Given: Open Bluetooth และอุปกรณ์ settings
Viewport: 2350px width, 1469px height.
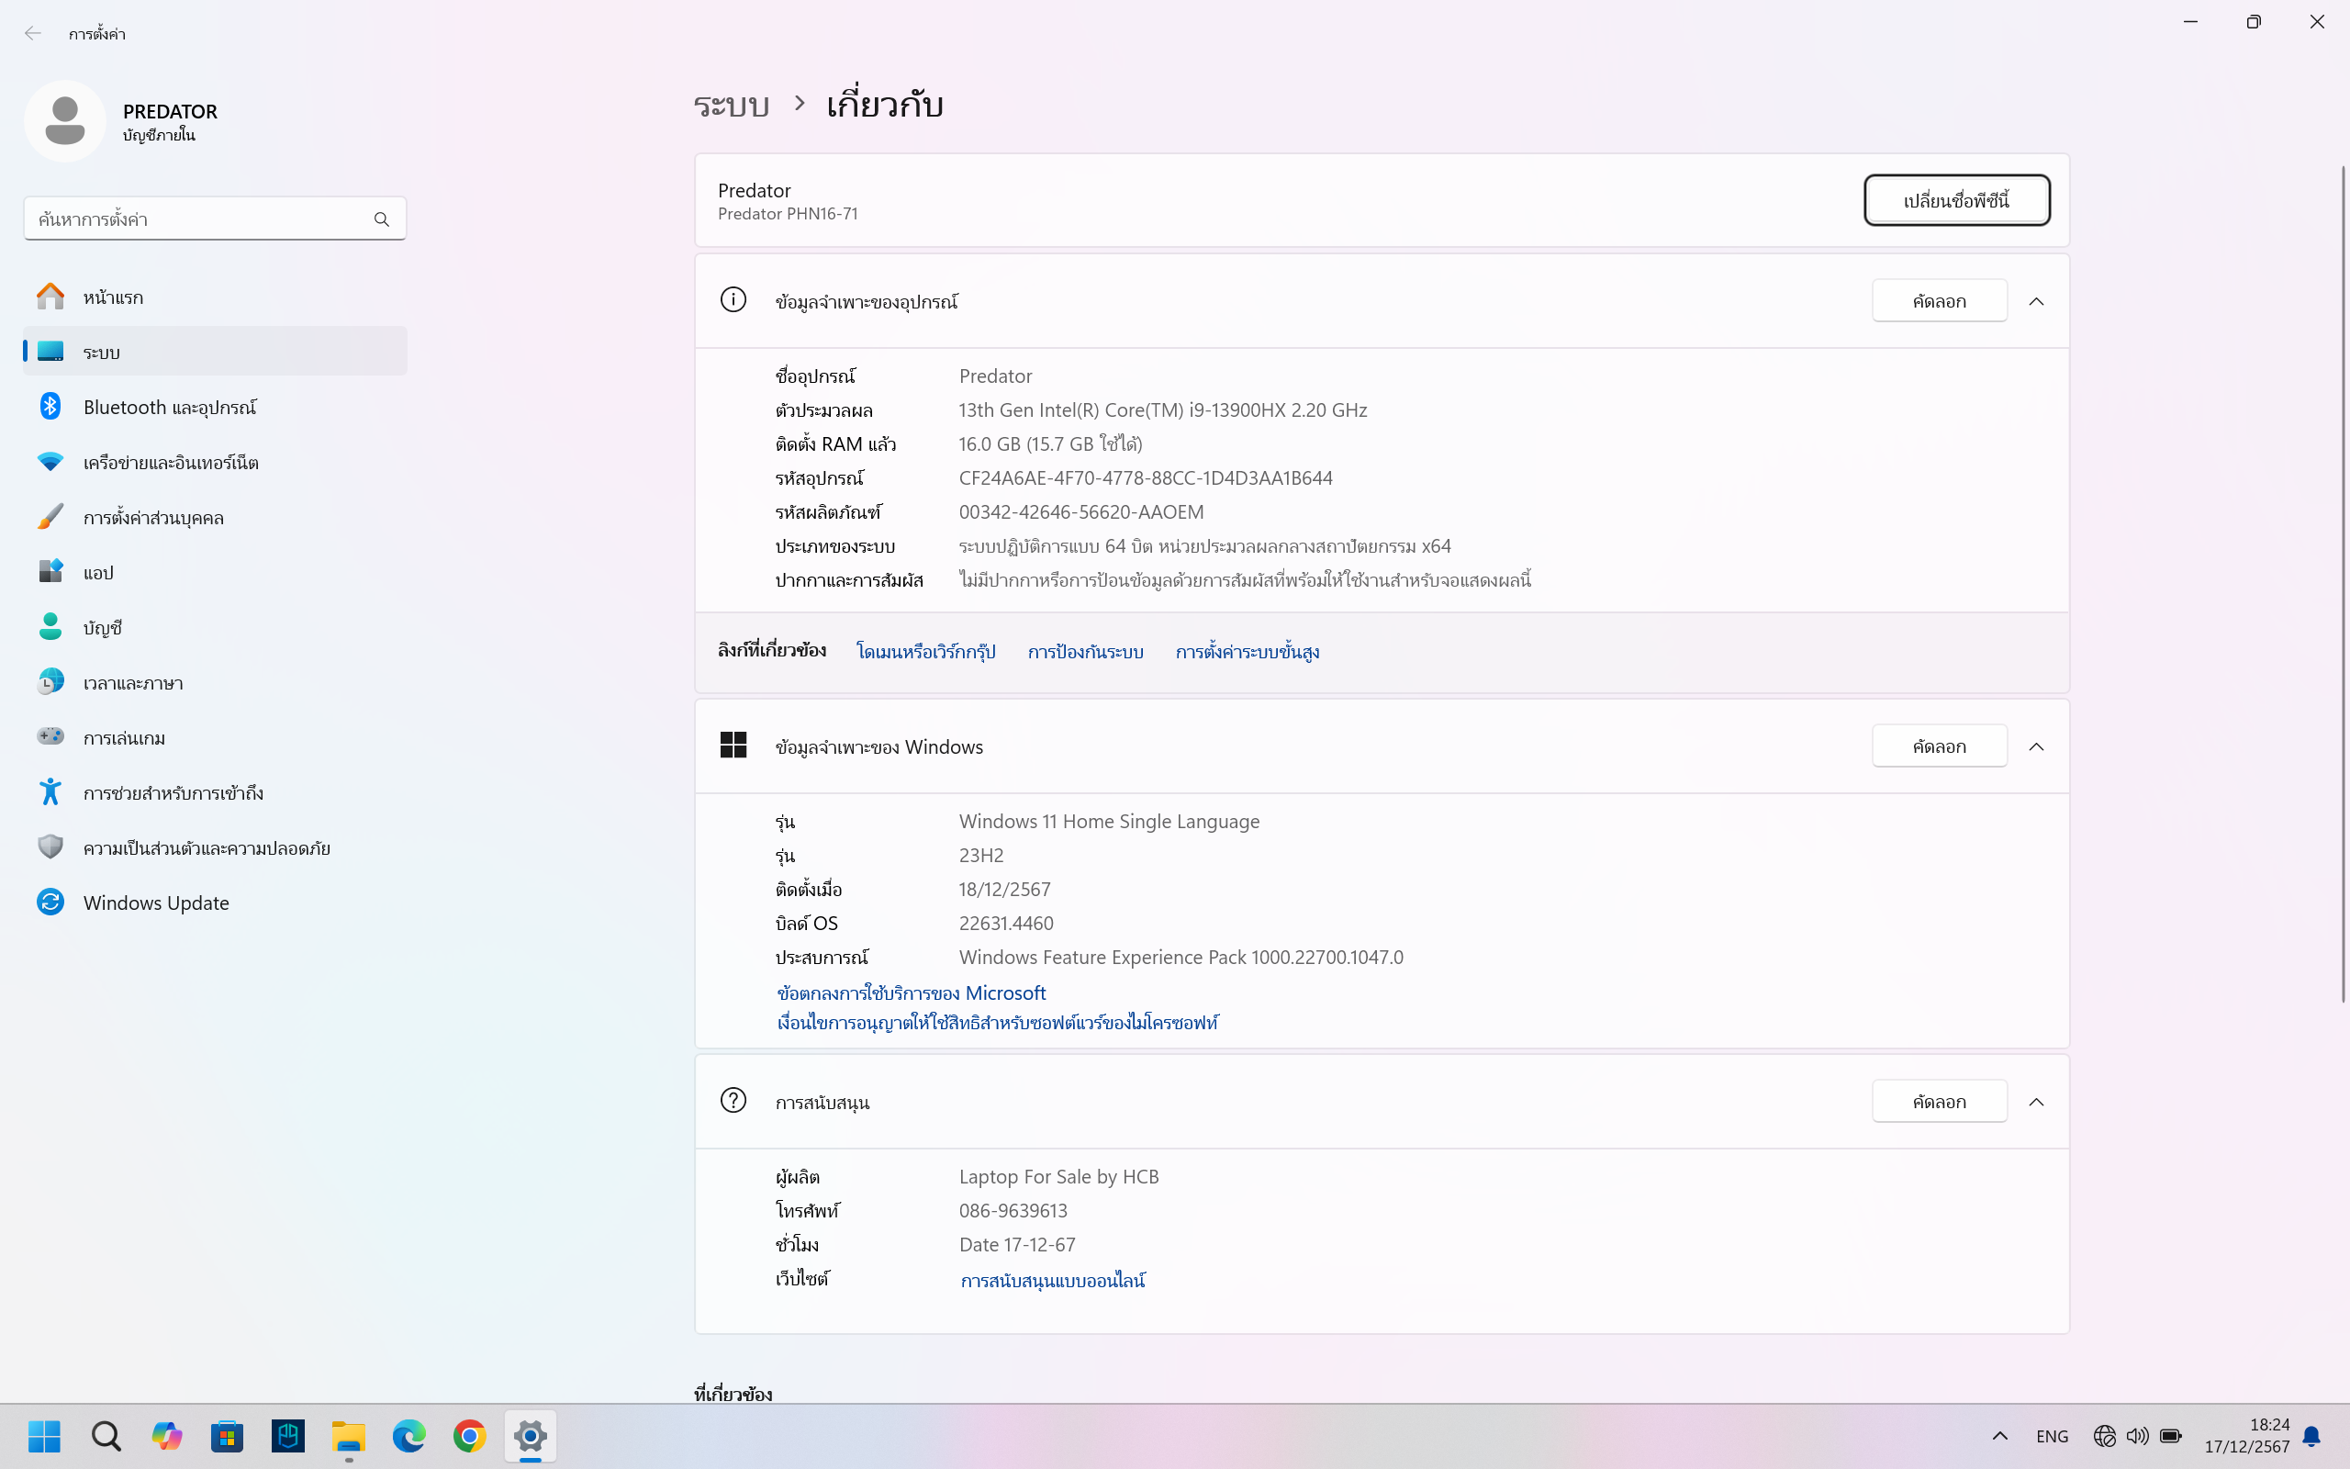Looking at the screenshot, I should coord(215,406).
